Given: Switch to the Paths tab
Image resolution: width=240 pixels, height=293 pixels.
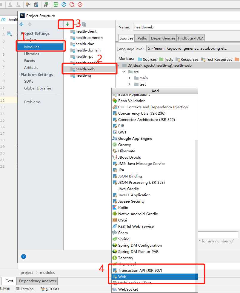Looking at the screenshot, I should pos(142,38).
